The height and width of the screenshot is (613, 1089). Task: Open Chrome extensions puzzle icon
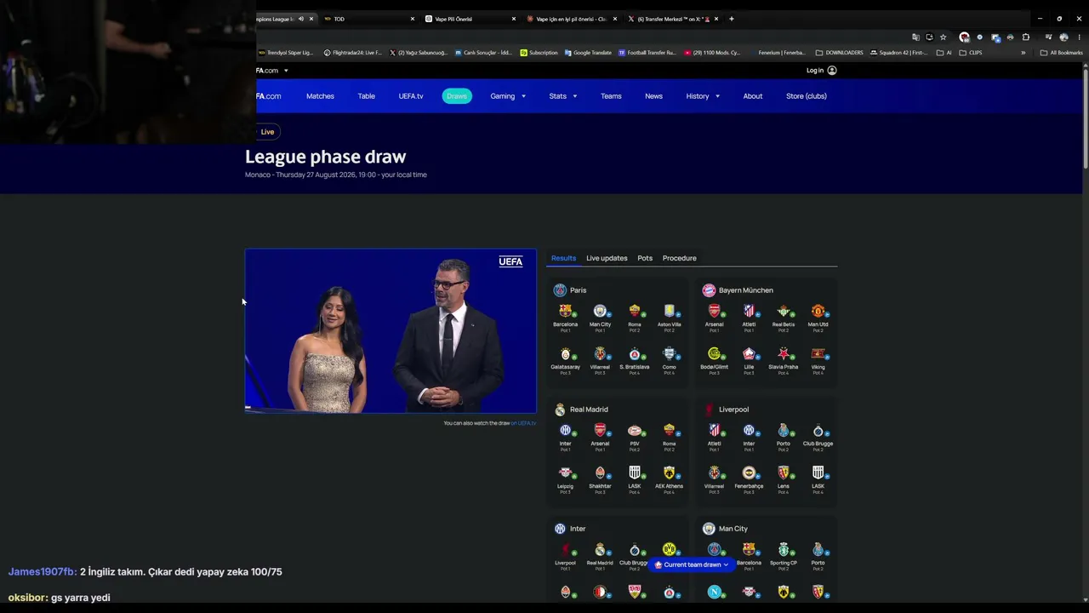(x=1026, y=37)
